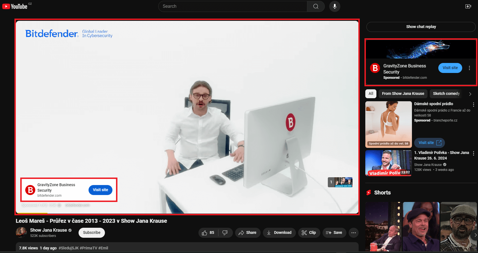Open the GravityZone ad three-dot menu

469,68
